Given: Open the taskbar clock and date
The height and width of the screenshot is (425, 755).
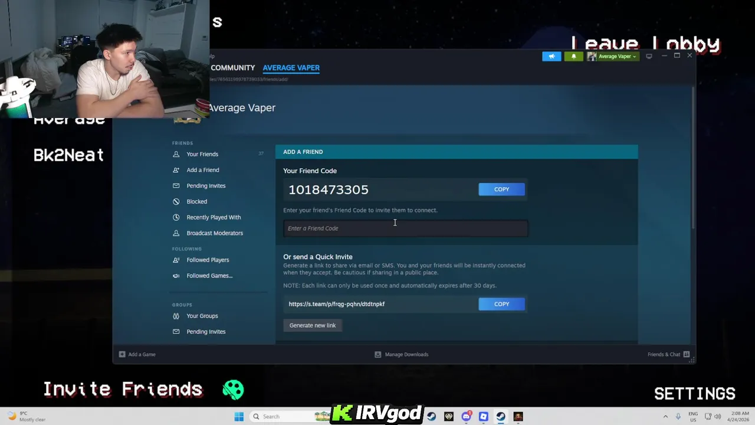Looking at the screenshot, I should 738,417.
